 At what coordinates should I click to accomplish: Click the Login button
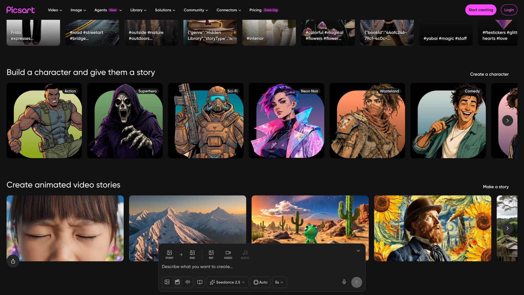[x=509, y=10]
